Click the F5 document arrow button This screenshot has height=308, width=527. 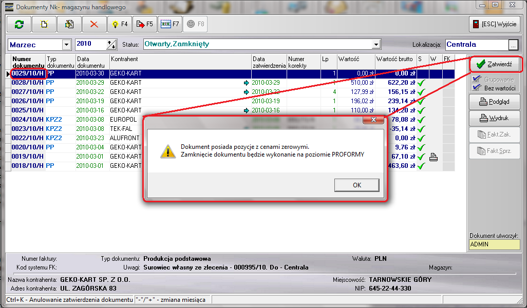point(145,24)
